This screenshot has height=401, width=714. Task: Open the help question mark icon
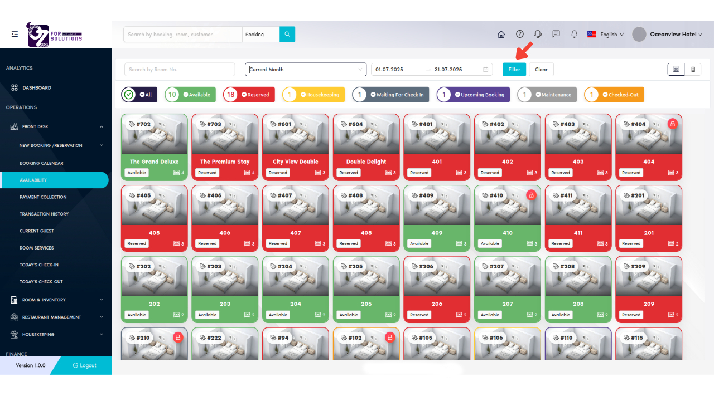click(x=520, y=35)
